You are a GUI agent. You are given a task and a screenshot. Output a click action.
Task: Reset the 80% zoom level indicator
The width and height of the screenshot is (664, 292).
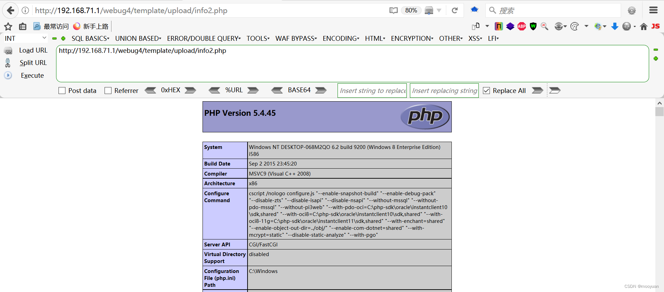click(x=411, y=10)
